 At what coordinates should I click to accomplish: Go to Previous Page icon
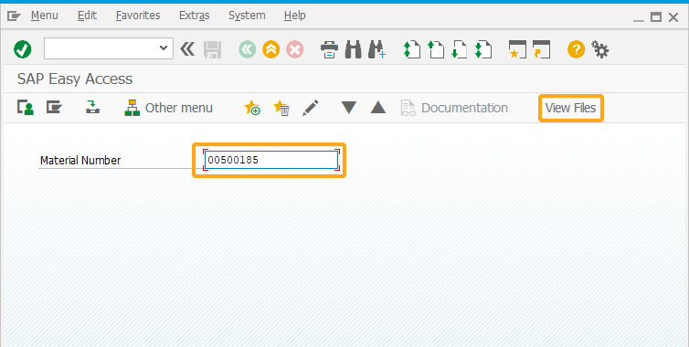[436, 49]
